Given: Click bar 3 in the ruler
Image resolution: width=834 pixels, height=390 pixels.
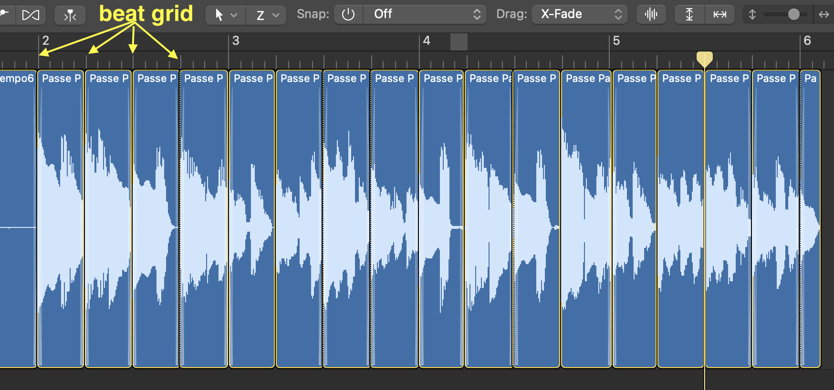Looking at the screenshot, I should (x=235, y=41).
